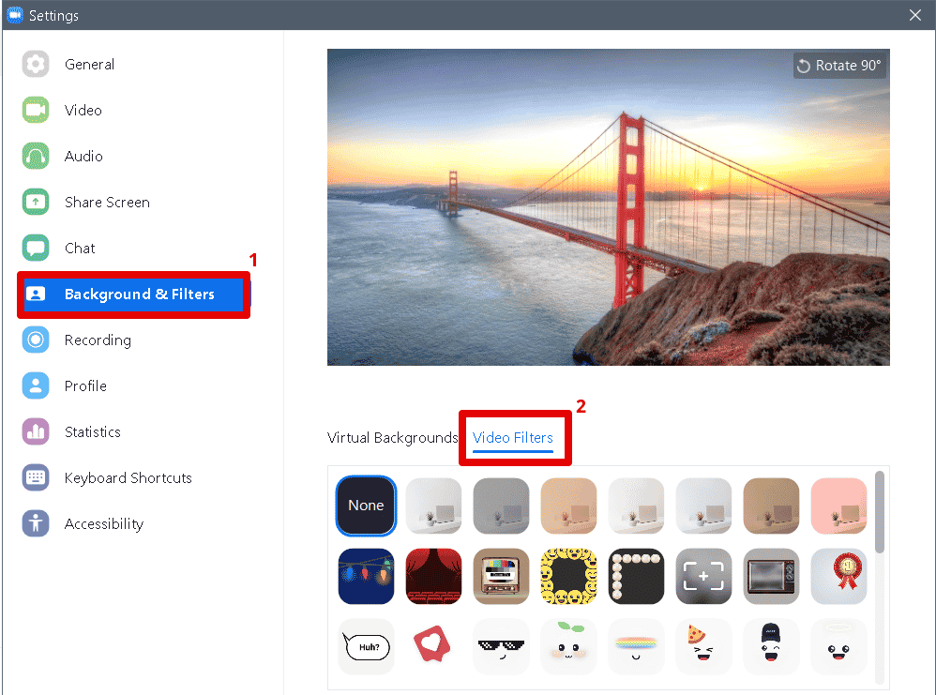
Task: Pick the pizza party hat filter
Action: coord(703,646)
